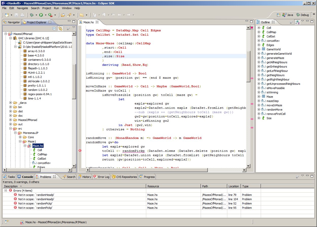317x227 pixels.
Task: Sort problems by the Description column header
Action: coord(74,186)
